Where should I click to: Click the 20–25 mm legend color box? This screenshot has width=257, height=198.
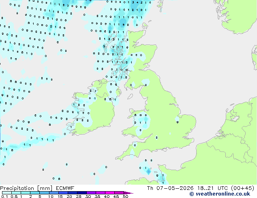click(73, 193)
